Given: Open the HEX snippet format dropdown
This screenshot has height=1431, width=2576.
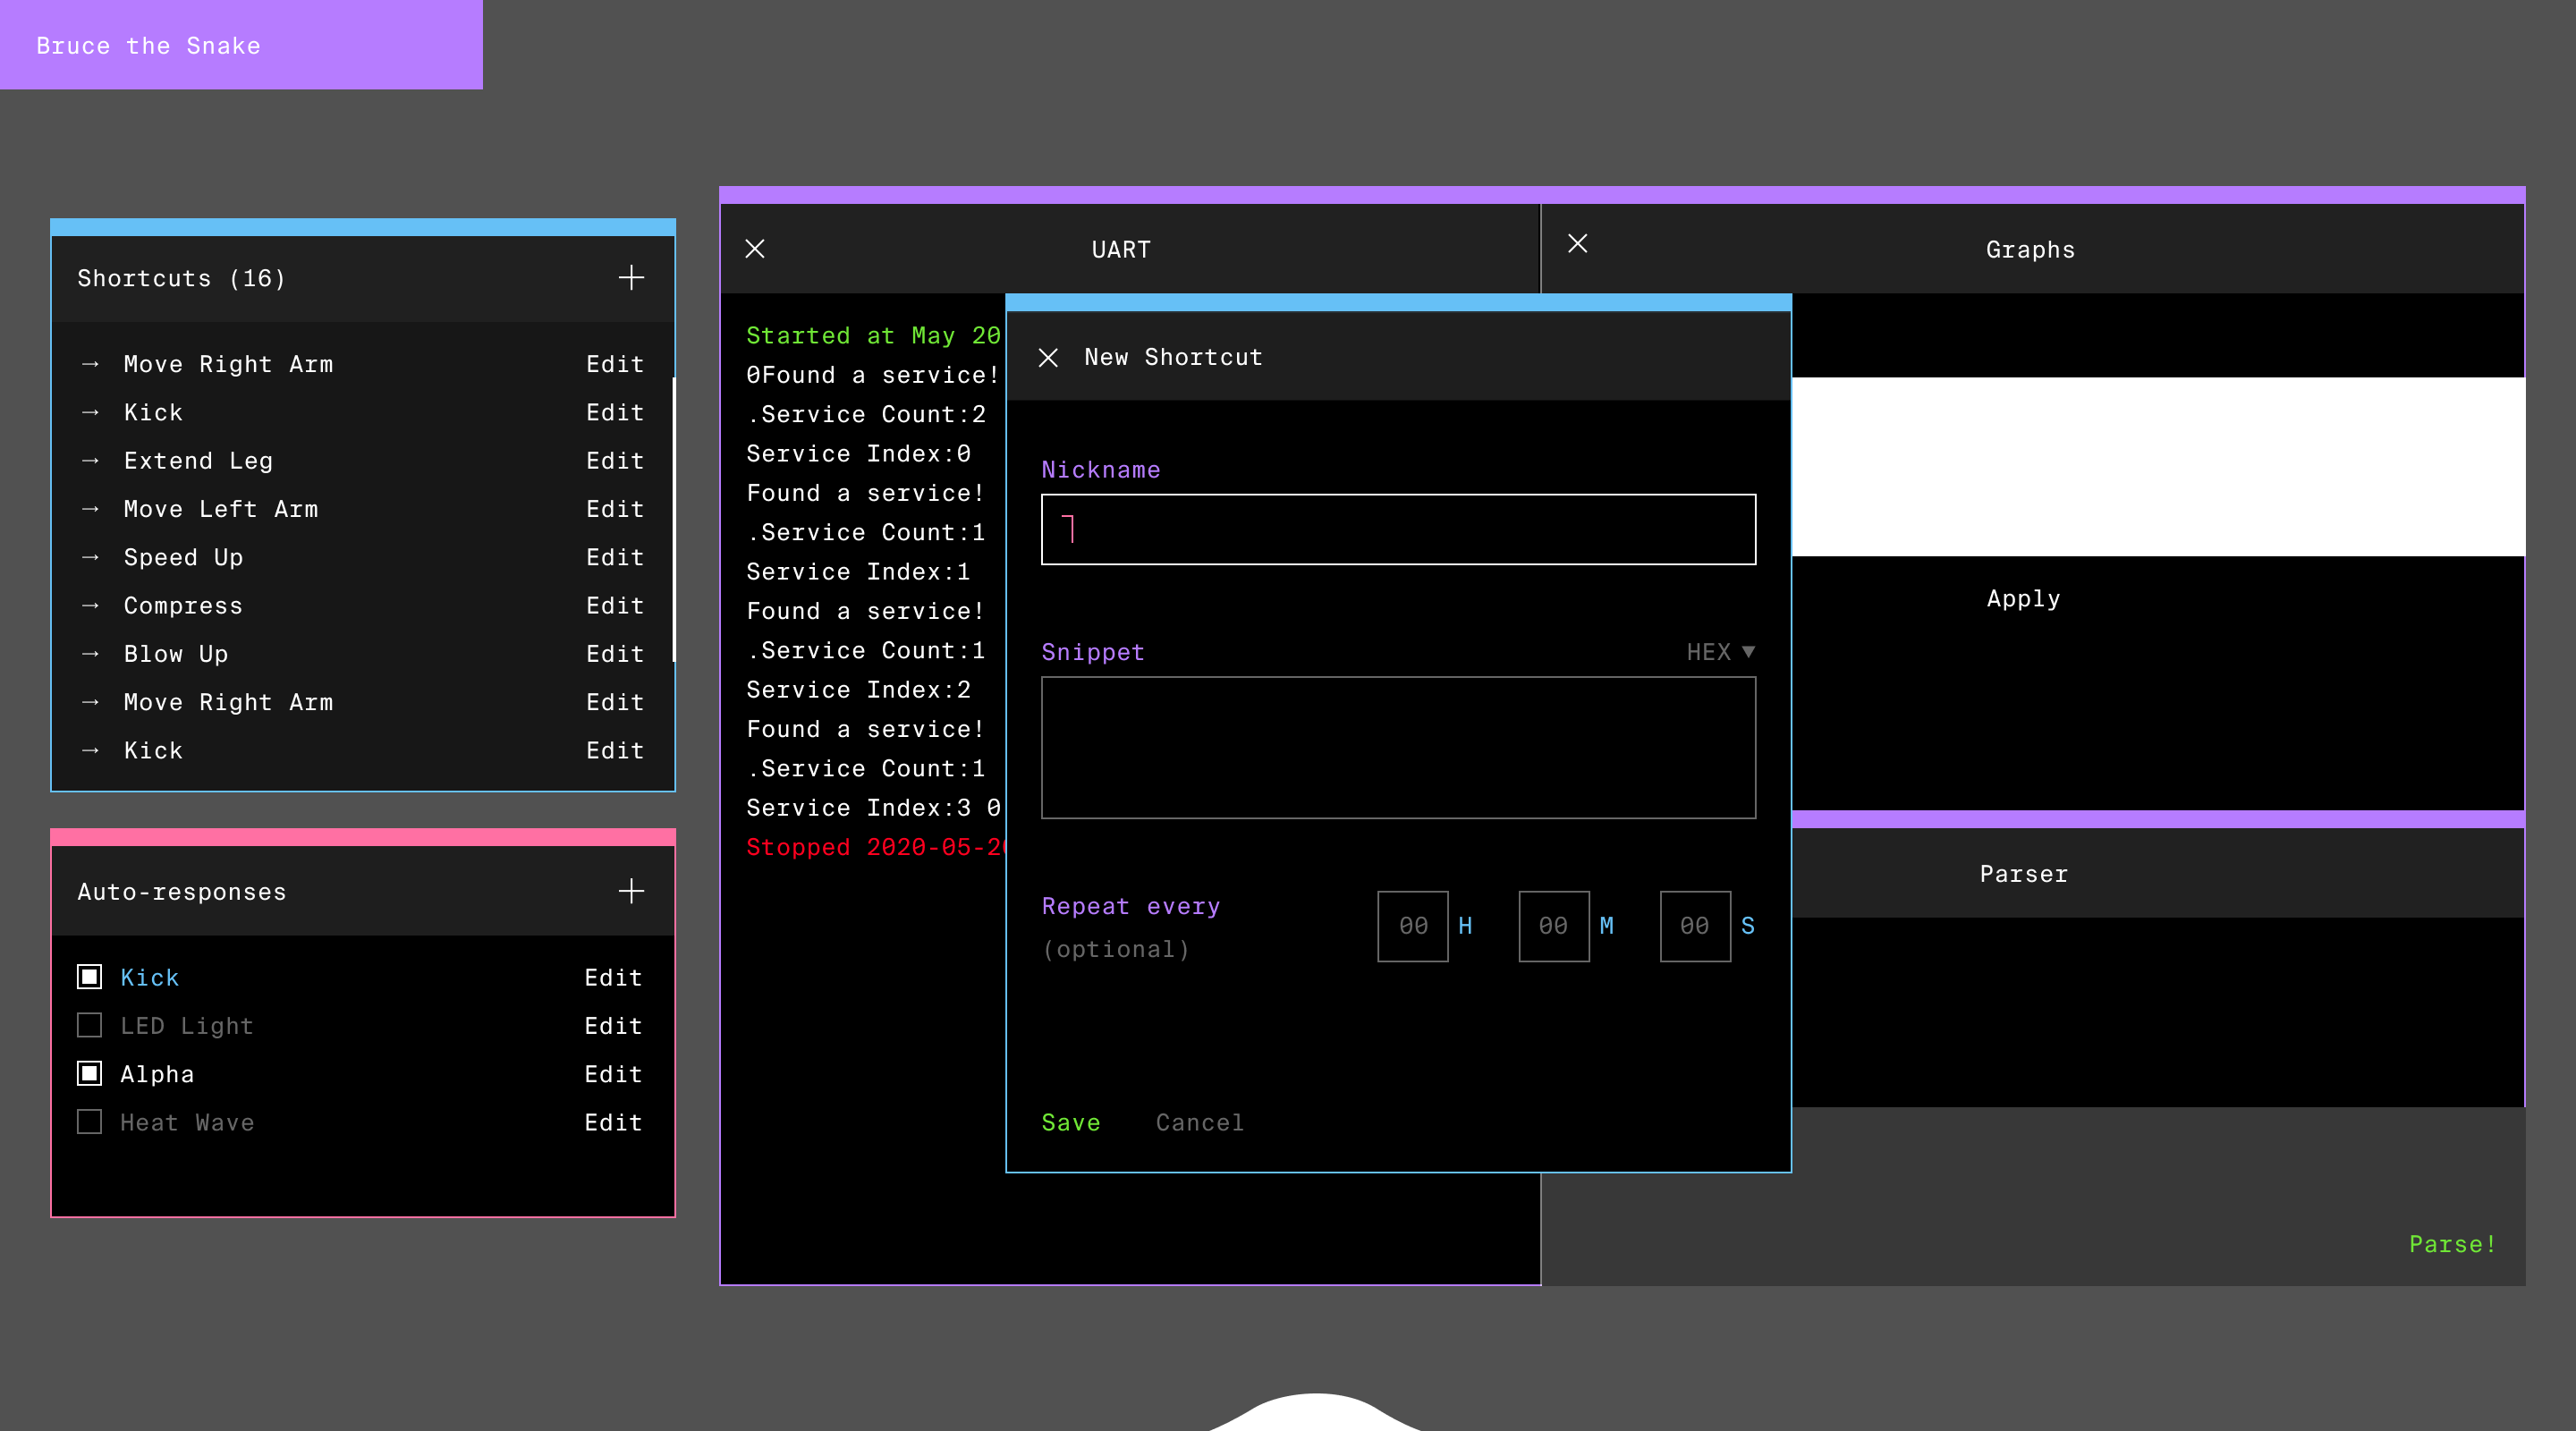Looking at the screenshot, I should [x=1720, y=652].
